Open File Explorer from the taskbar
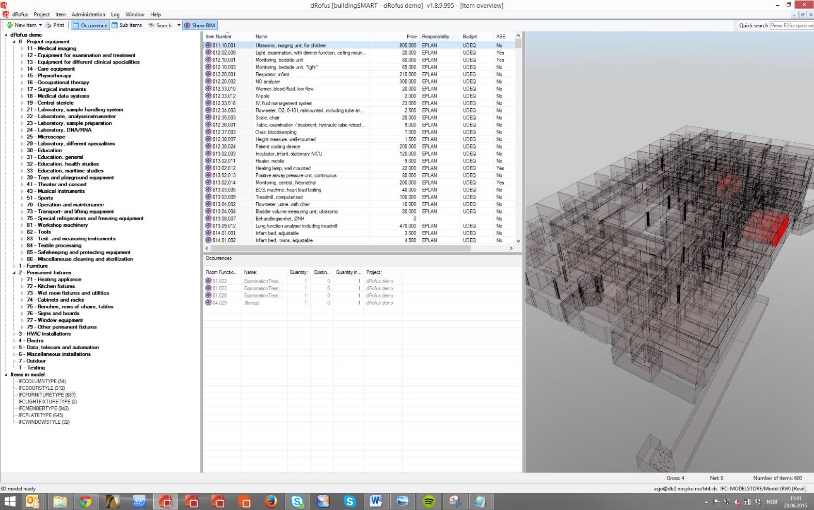 coord(59,501)
